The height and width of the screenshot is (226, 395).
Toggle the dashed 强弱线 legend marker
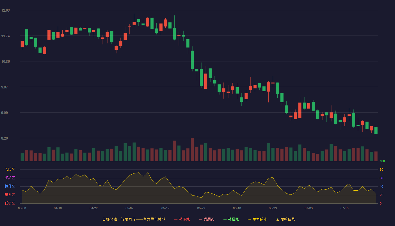coord(201,219)
